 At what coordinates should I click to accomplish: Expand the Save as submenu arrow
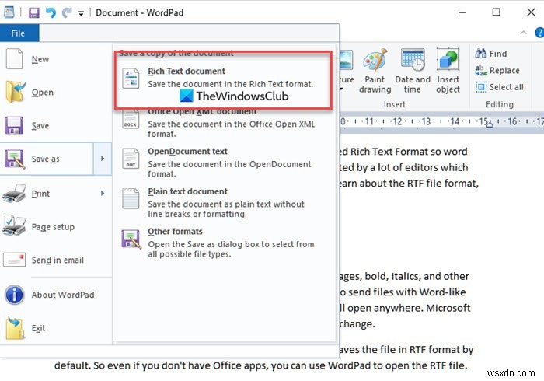point(103,159)
